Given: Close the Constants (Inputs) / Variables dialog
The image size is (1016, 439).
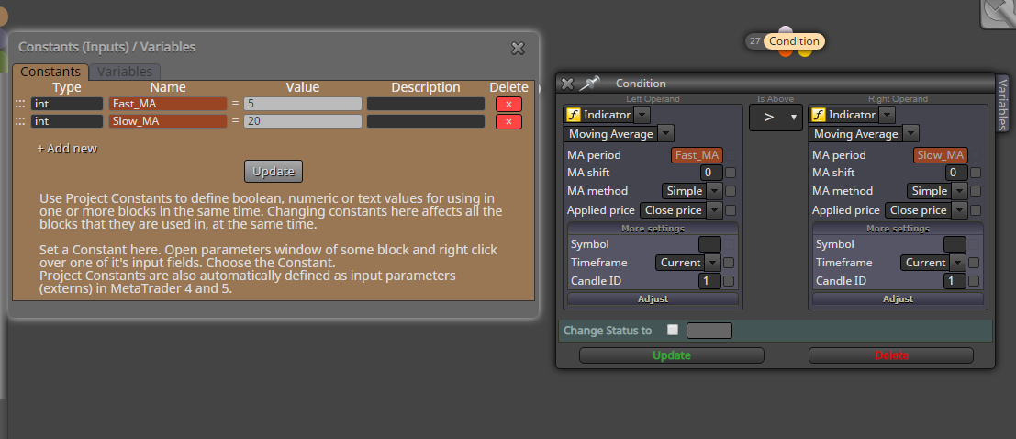Looking at the screenshot, I should [518, 48].
